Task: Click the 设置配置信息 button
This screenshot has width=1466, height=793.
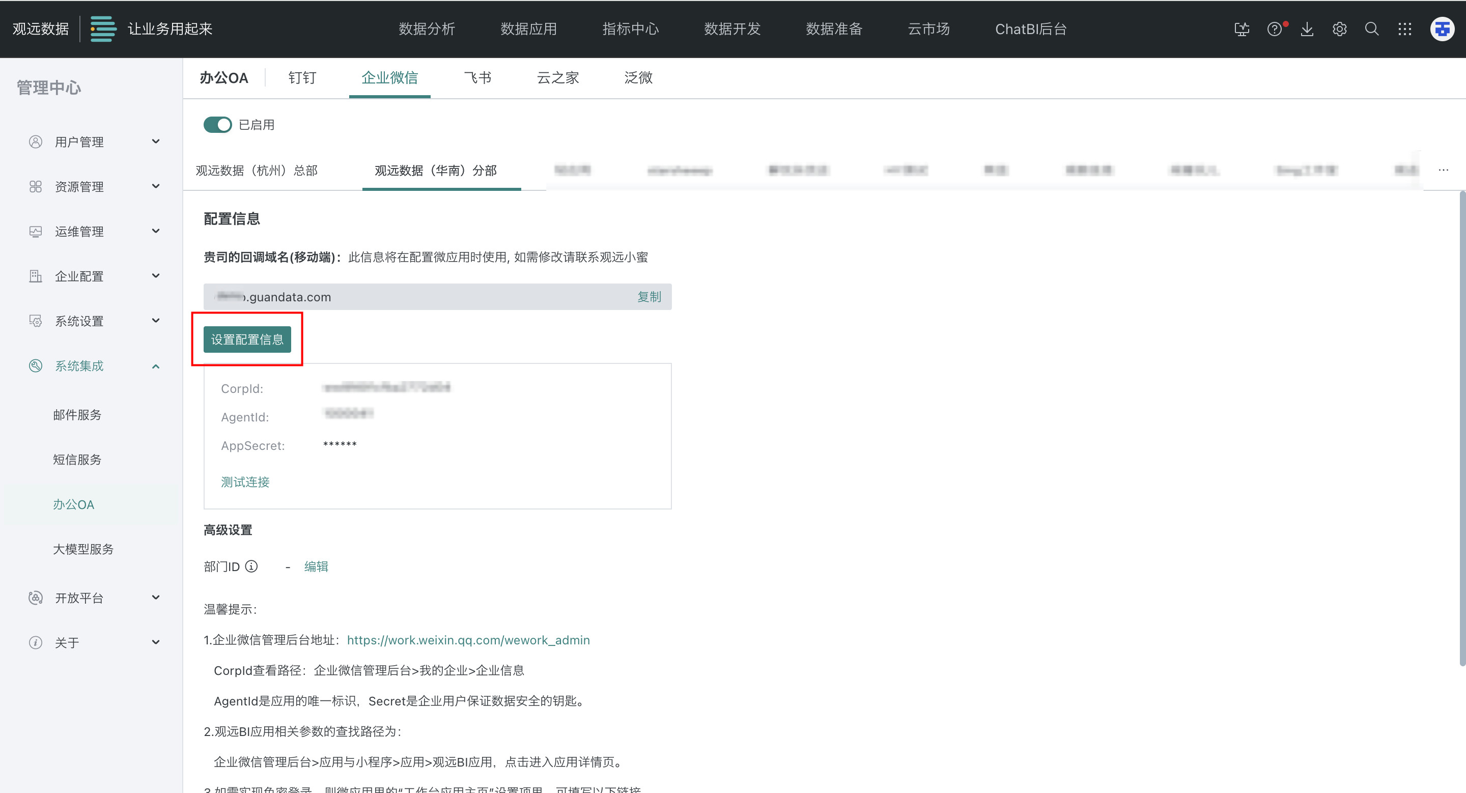Action: (x=247, y=339)
